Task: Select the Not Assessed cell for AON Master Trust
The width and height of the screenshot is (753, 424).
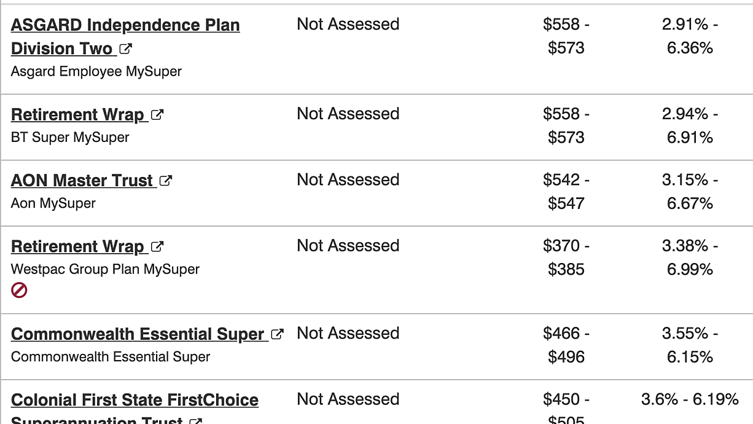Action: (x=348, y=179)
